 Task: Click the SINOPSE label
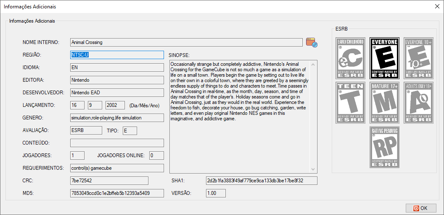179,55
